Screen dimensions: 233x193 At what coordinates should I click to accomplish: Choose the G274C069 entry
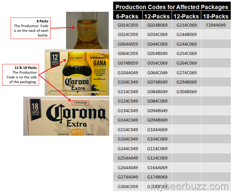coord(187,73)
